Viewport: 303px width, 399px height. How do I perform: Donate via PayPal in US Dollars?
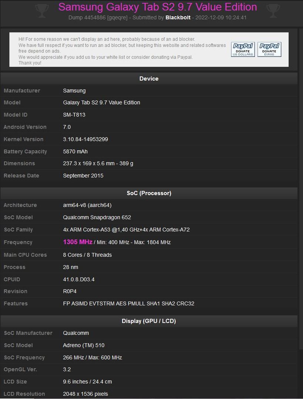tap(243, 50)
